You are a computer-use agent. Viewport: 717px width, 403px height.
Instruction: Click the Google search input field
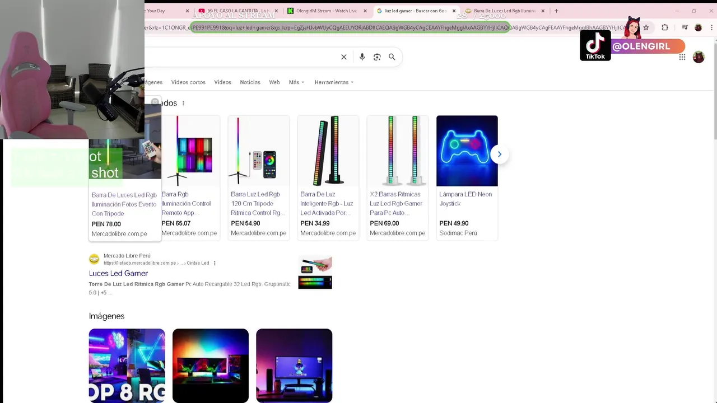tap(241, 57)
